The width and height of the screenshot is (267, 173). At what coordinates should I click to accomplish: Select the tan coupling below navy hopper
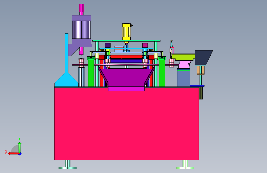[200, 70]
